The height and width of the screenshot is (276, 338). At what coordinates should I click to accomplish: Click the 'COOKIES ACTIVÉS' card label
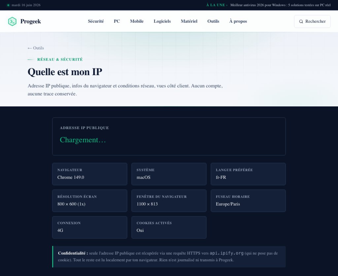tap(154, 223)
